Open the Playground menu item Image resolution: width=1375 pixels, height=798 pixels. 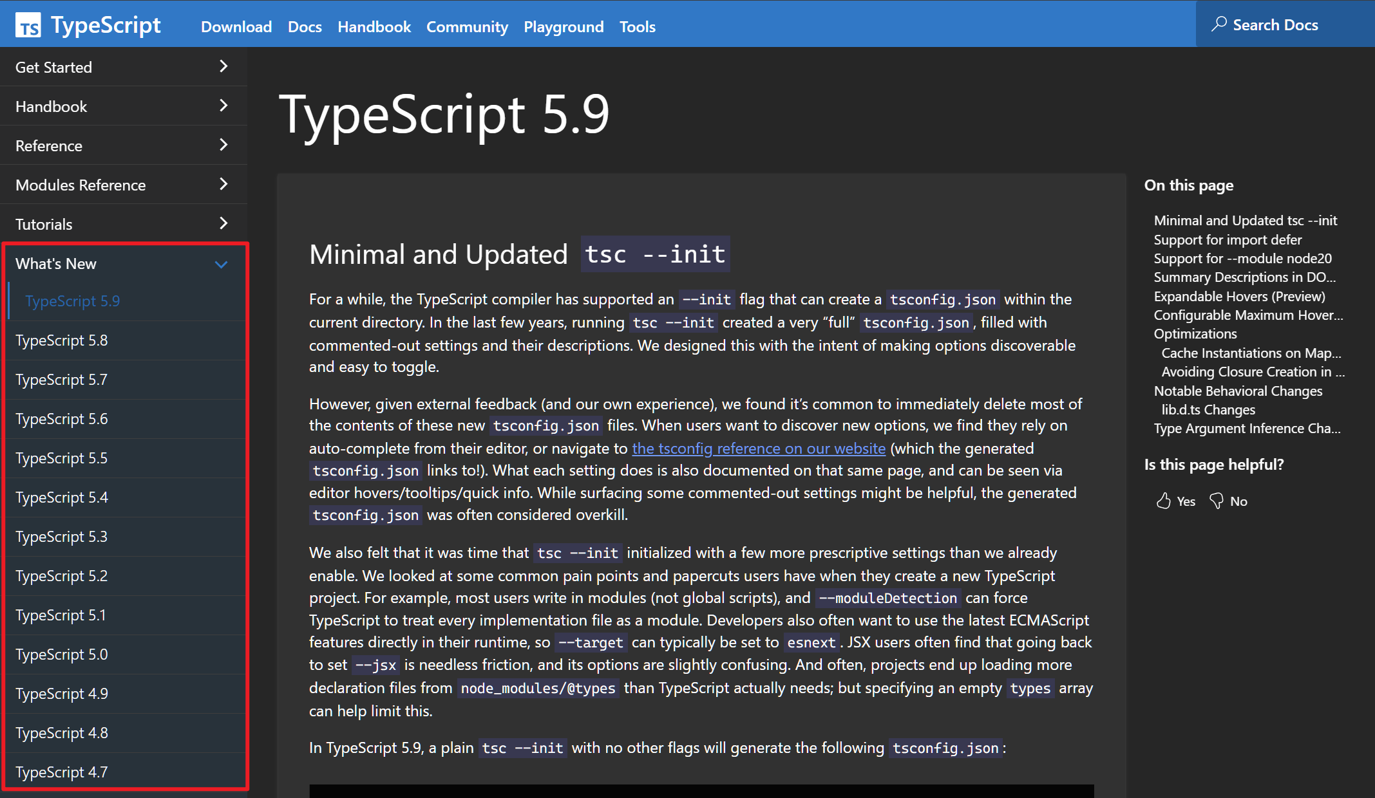pos(563,26)
